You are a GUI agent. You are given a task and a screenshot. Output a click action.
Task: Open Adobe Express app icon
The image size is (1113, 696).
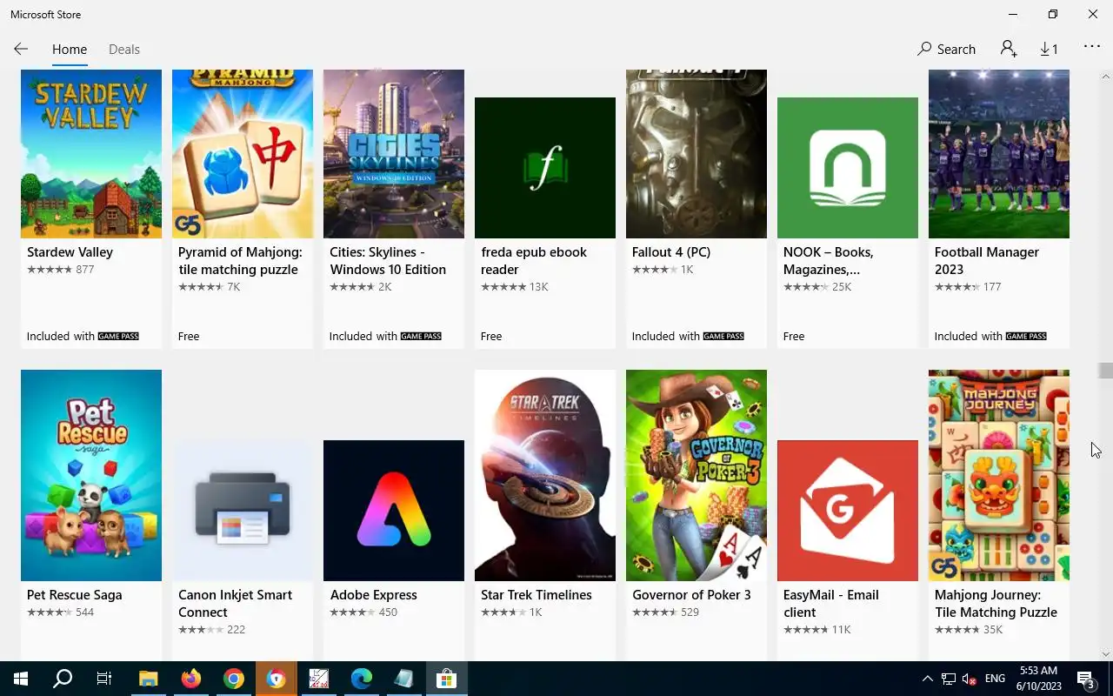click(394, 511)
